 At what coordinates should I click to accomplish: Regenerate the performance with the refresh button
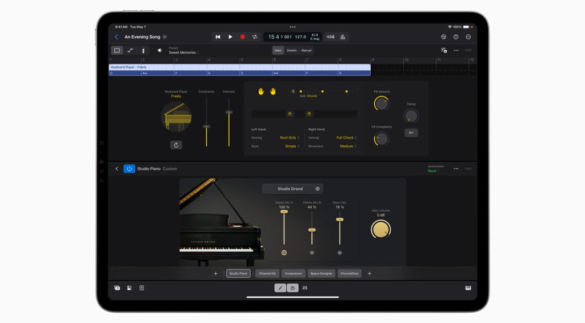[x=176, y=145]
